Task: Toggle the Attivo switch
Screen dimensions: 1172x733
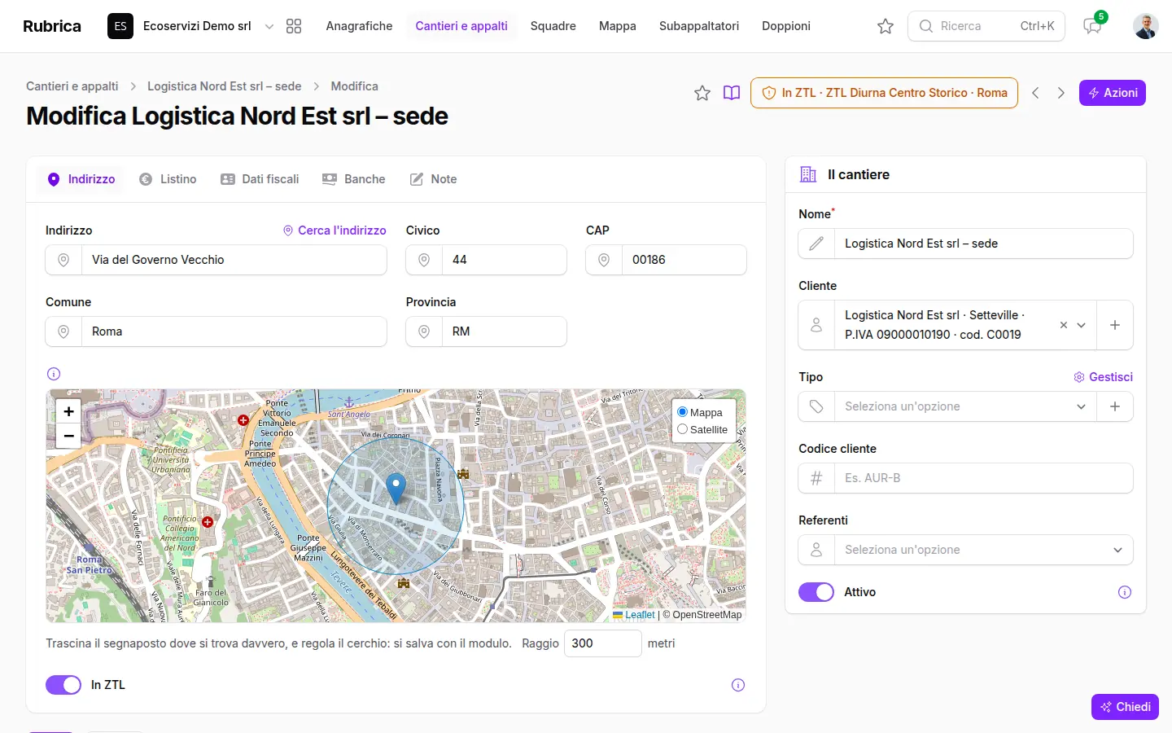Action: pyautogui.click(x=816, y=592)
